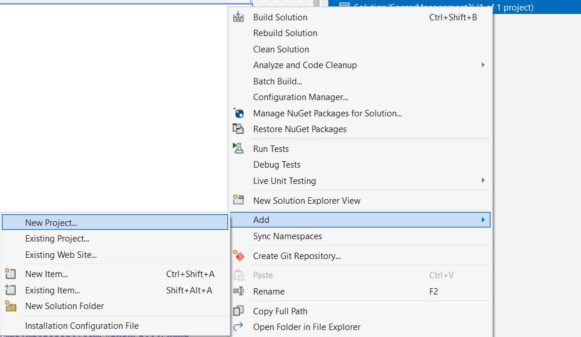
Task: Open the Live Unit Testing entry
Action: click(x=360, y=180)
